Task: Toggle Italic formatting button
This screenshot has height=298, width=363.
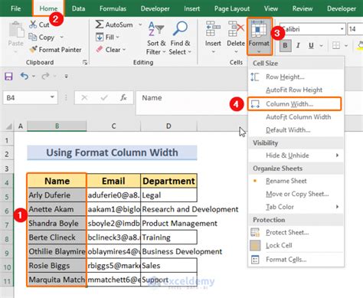Action: pyautogui.click(x=298, y=46)
